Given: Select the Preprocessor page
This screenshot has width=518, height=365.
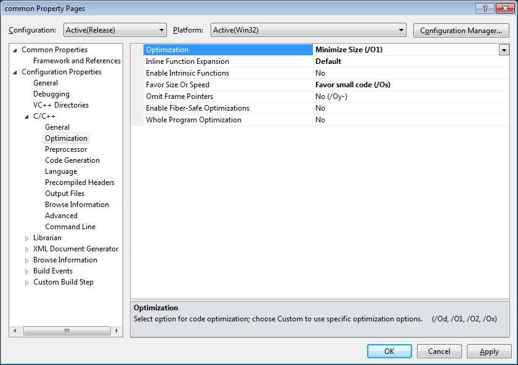Looking at the screenshot, I should pyautogui.click(x=66, y=149).
